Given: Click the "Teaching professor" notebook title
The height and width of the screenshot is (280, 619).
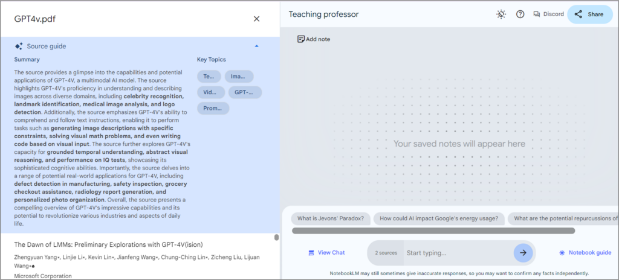Looking at the screenshot, I should pos(324,14).
